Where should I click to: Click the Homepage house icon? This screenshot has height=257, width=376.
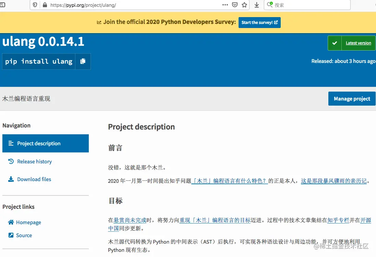[x=11, y=222]
